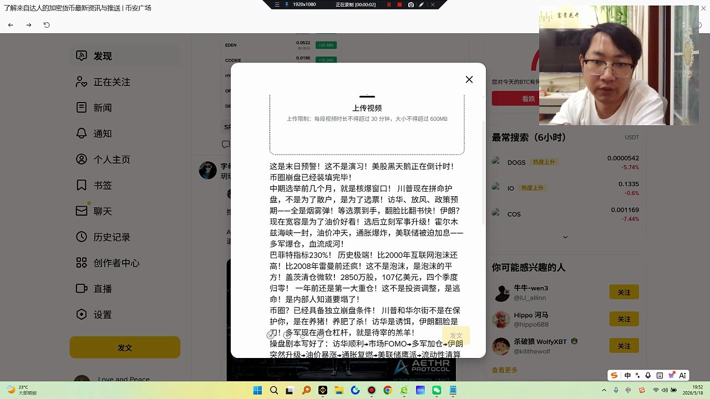
Task: Follow Hippo 河马
Action: 624,319
